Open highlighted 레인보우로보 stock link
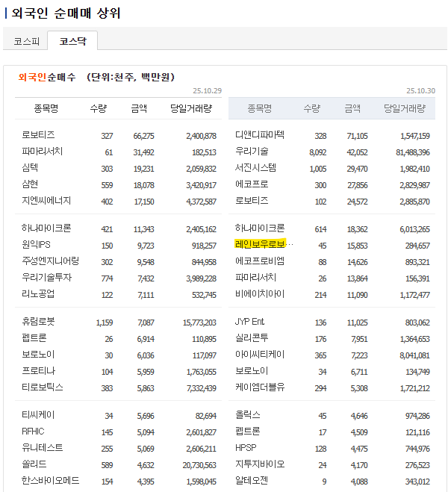Image resolution: width=448 pixels, height=492 pixels. point(261,244)
